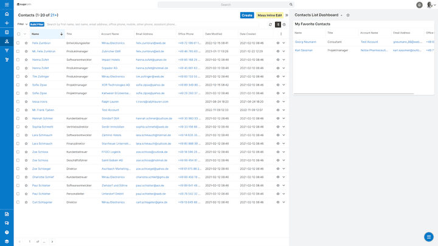Viewport: 438px width, 246px height.
Task: Click the global Search field
Action: click(226, 4)
